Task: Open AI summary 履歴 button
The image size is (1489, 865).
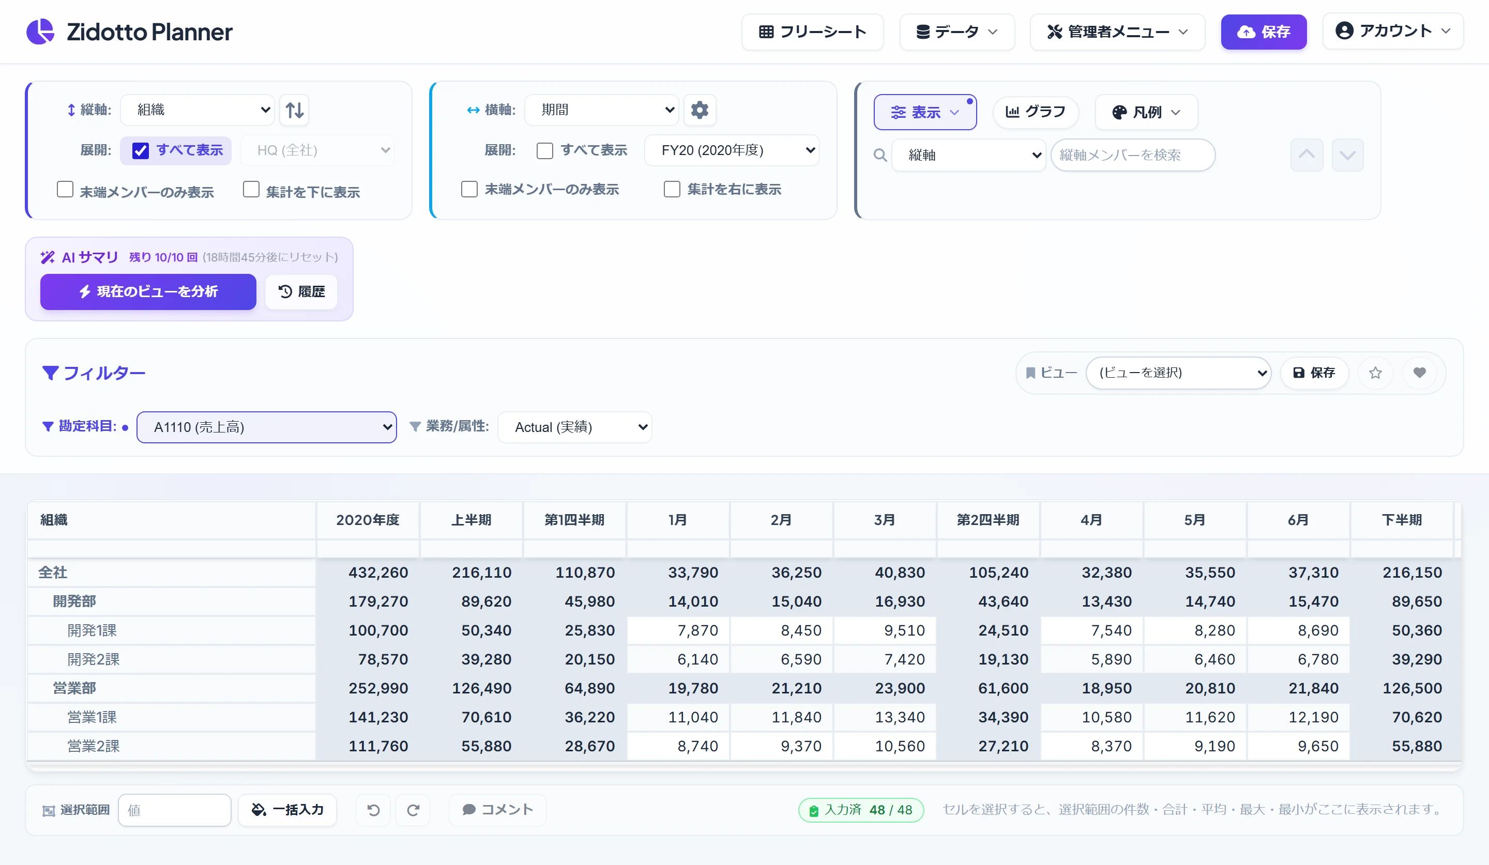Action: [301, 291]
